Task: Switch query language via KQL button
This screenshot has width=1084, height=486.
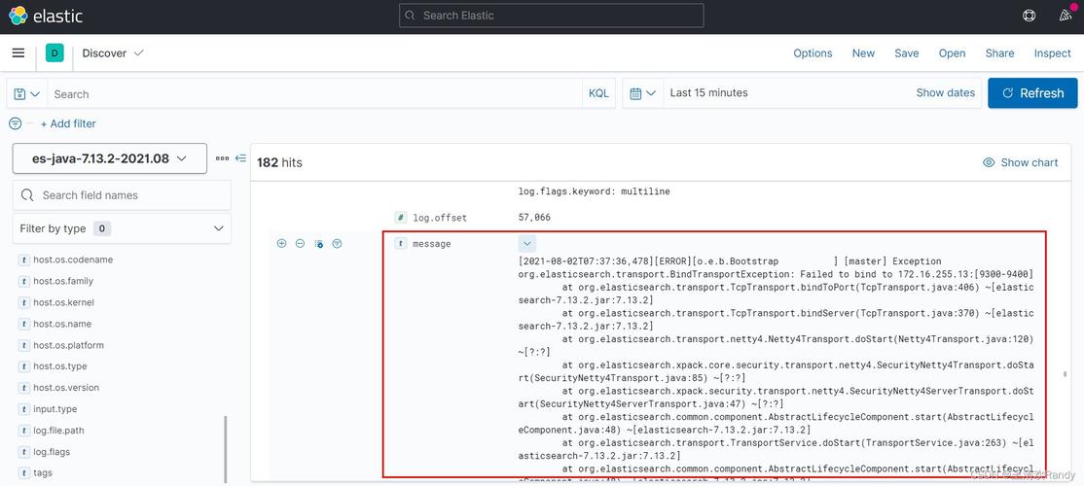Action: click(598, 93)
